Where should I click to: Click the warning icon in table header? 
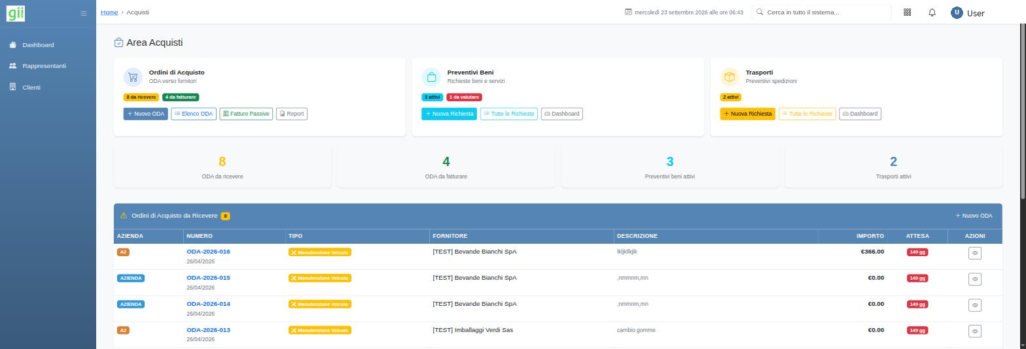pos(123,216)
